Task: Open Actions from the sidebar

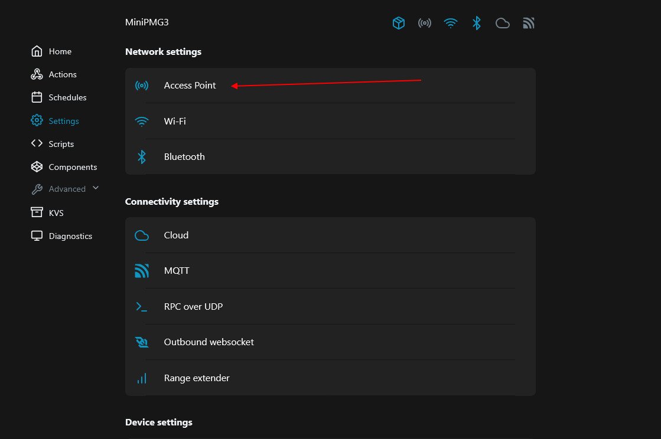Action: click(x=62, y=75)
